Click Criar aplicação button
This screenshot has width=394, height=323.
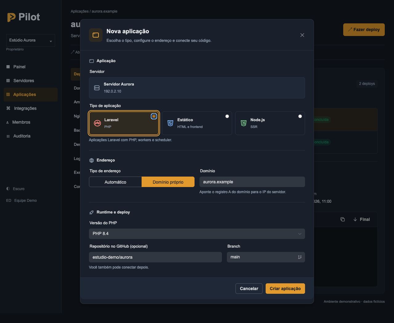(x=285, y=289)
